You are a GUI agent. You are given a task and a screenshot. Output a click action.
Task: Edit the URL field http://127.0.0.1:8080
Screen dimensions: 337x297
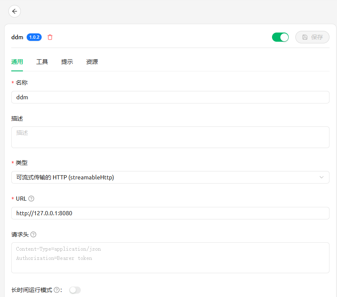170,213
